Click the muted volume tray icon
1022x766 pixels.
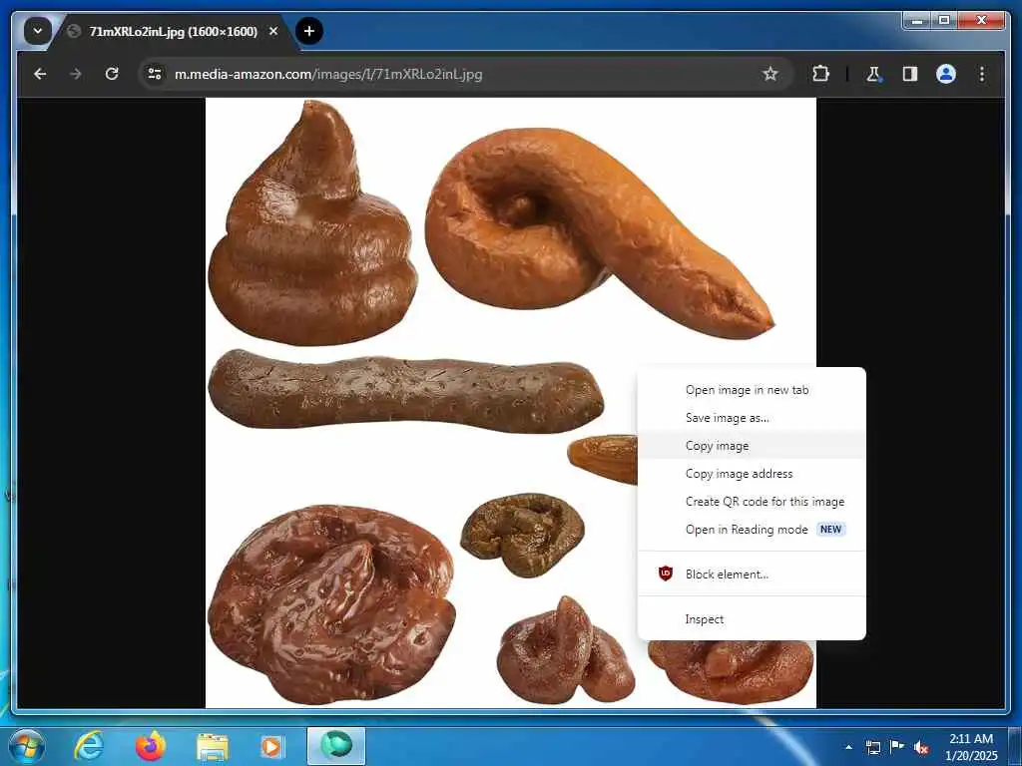click(x=921, y=748)
